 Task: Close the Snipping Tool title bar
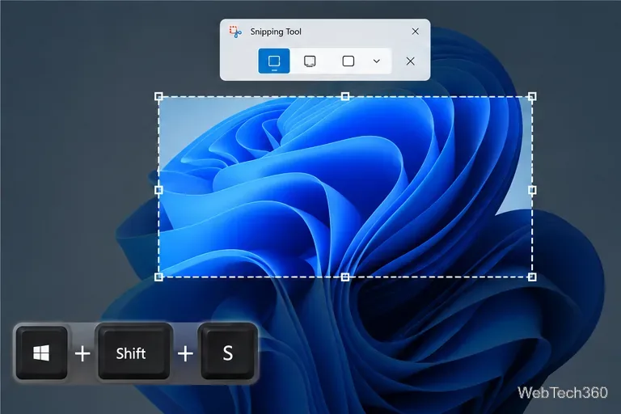(x=415, y=32)
